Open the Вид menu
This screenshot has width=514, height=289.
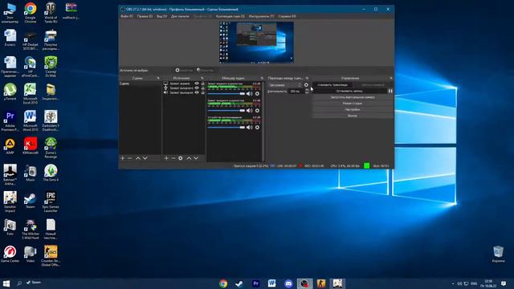click(x=161, y=16)
